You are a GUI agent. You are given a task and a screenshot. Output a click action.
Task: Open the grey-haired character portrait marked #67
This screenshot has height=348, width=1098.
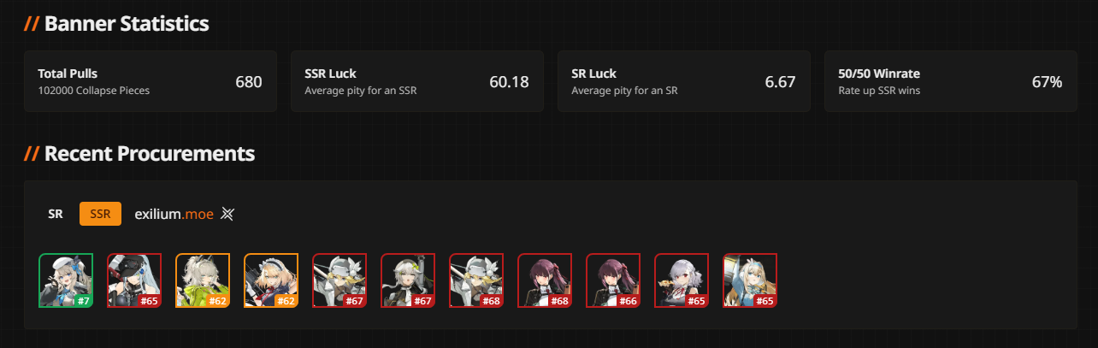coord(408,280)
